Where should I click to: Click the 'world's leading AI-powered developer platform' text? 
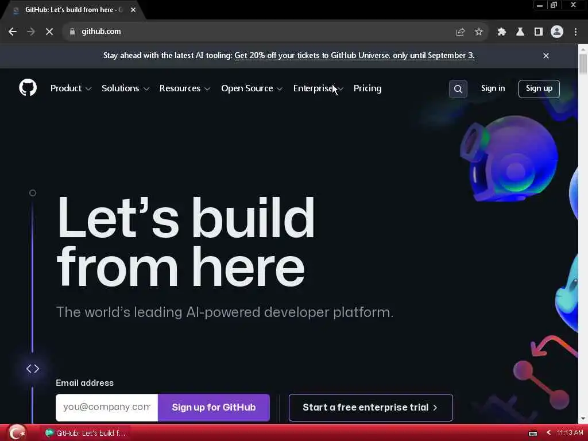pos(225,312)
